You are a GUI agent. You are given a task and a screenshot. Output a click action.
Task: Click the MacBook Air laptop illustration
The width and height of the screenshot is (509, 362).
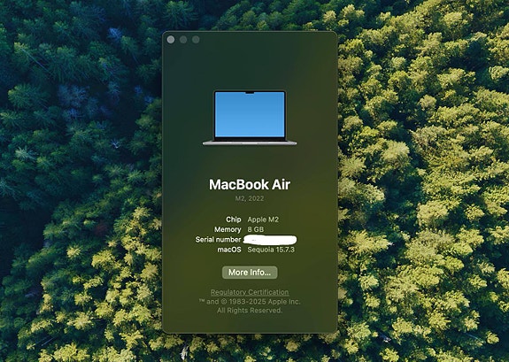(x=250, y=118)
